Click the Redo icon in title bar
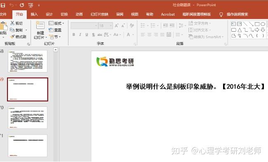Viewport: 268px width, 162px height. (x=22, y=5)
